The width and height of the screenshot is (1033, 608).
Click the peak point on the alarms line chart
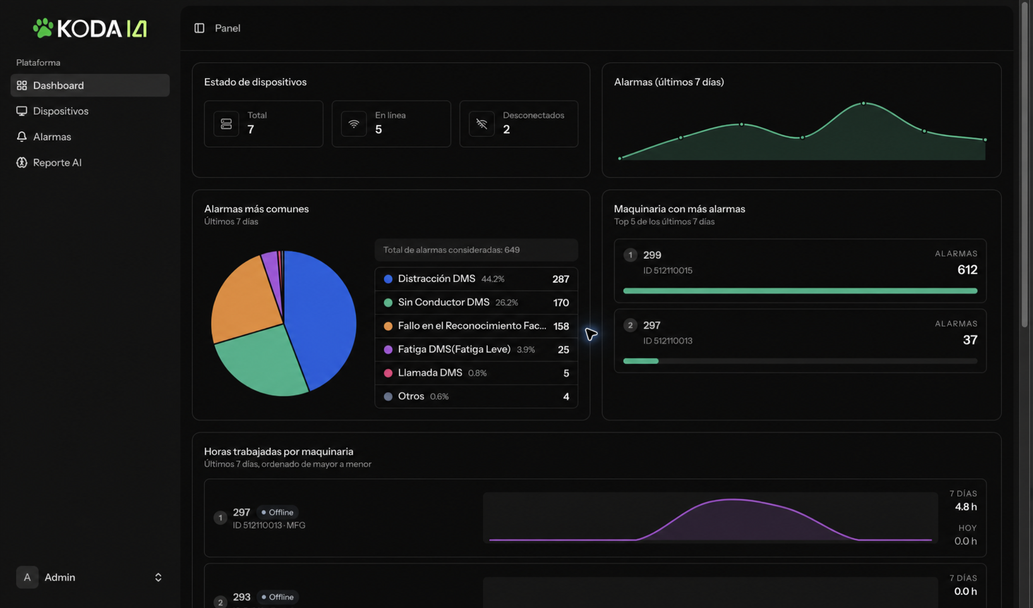click(x=864, y=103)
